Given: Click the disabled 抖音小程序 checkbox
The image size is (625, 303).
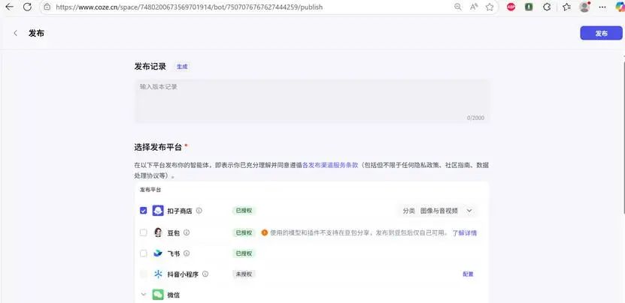Looking at the screenshot, I should tap(144, 274).
